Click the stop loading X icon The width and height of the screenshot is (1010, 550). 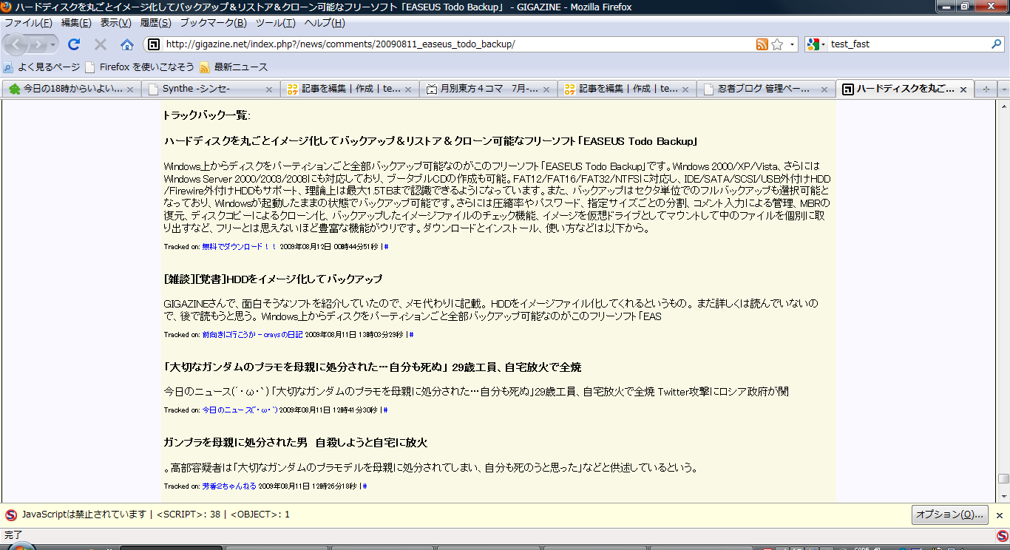(x=101, y=44)
